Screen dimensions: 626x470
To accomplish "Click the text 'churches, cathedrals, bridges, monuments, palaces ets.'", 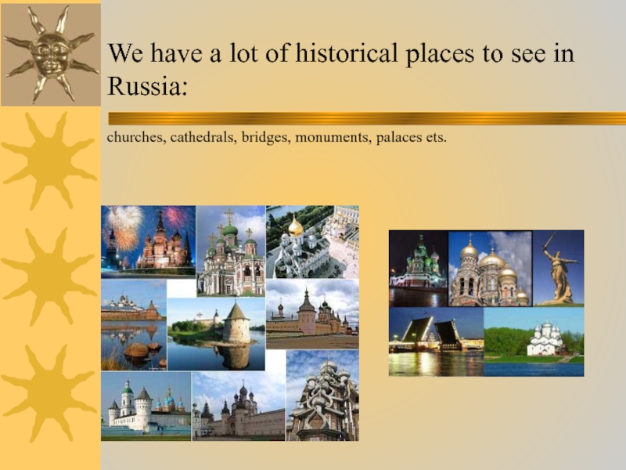I will tap(277, 137).
